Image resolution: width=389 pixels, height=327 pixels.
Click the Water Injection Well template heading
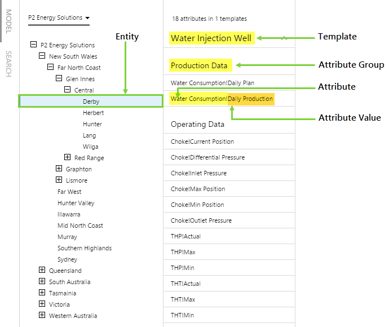click(x=212, y=38)
